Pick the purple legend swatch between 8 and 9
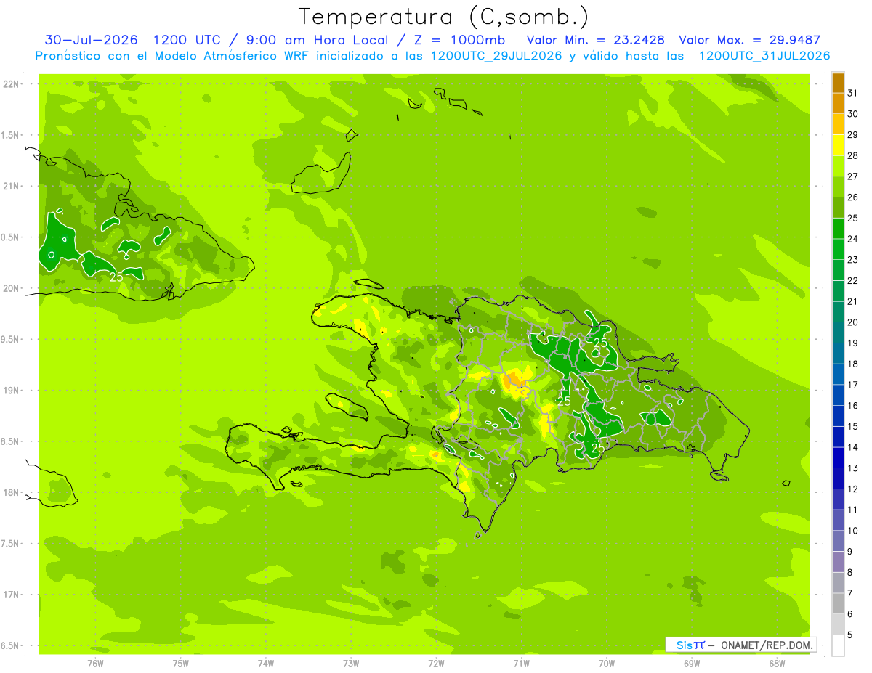872x673 pixels. coord(838,562)
